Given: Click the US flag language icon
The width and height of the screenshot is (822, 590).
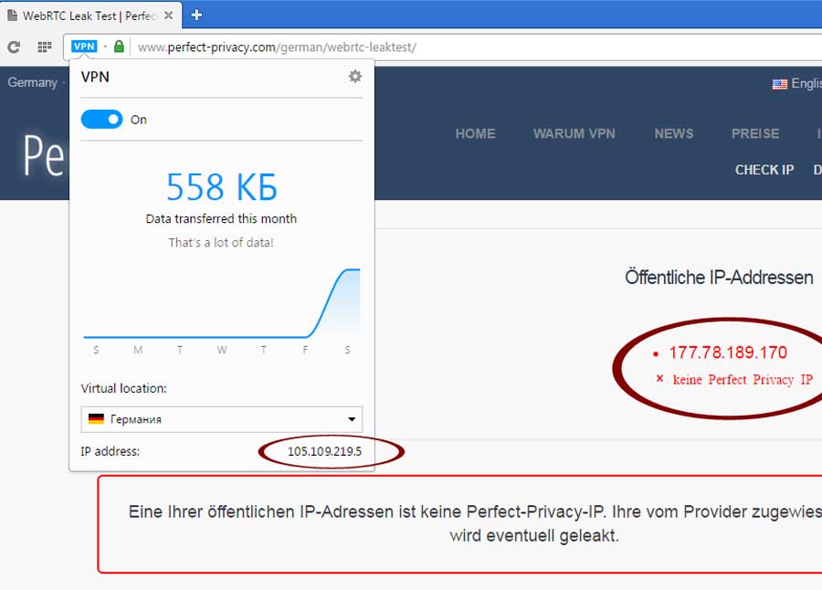Looking at the screenshot, I should 780,84.
